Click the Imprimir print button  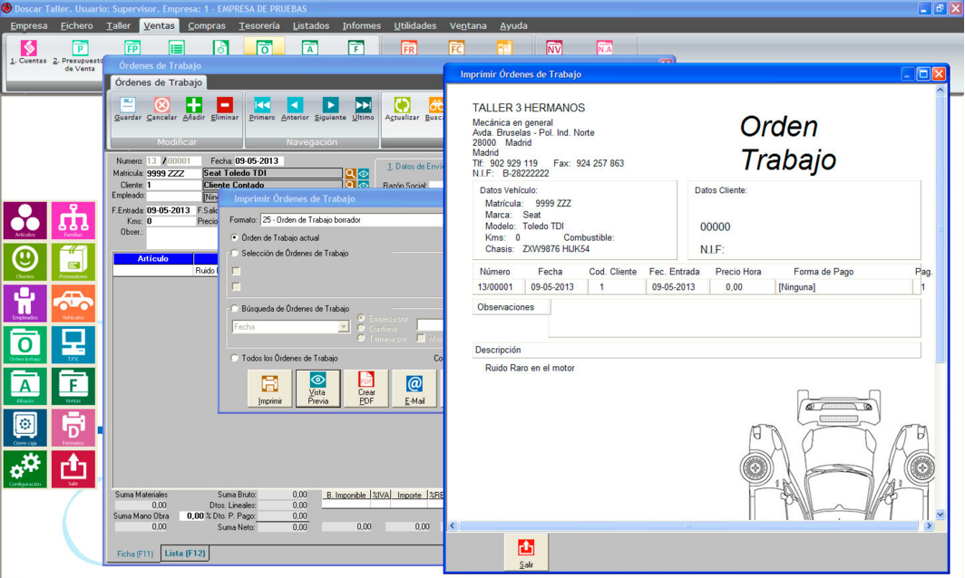click(269, 388)
